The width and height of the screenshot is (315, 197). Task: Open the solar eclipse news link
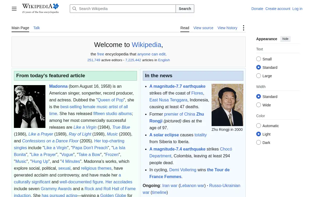click(164, 135)
